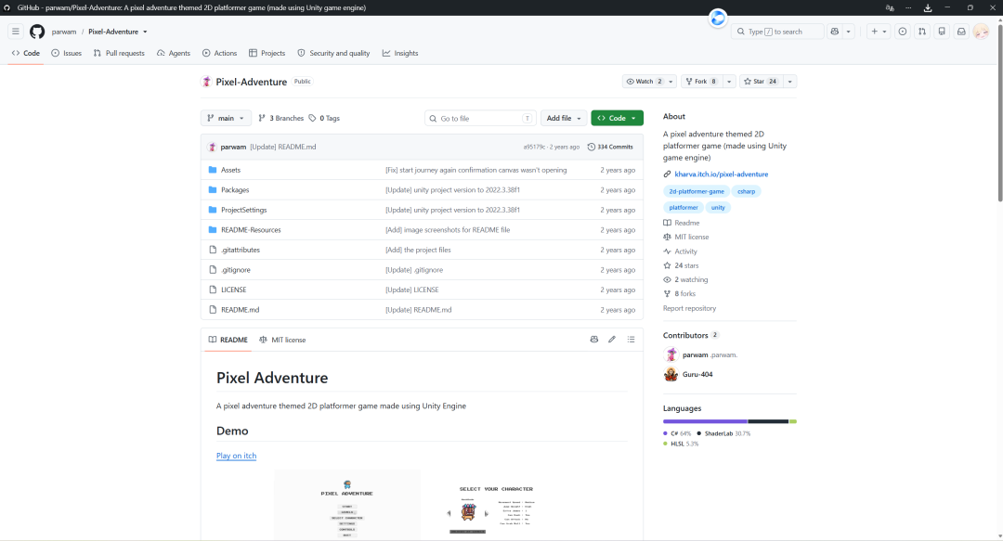The height and width of the screenshot is (541, 1003).
Task: Open kharva.itch.io/pixel-adventure link
Action: 721,174
